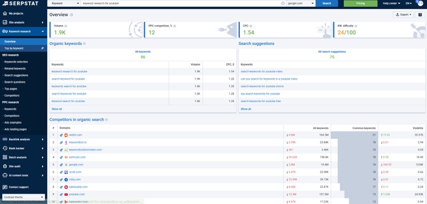This screenshot has width=427, height=204.
Task: Click the Rank tracker sidebar icon
Action: click(5, 148)
